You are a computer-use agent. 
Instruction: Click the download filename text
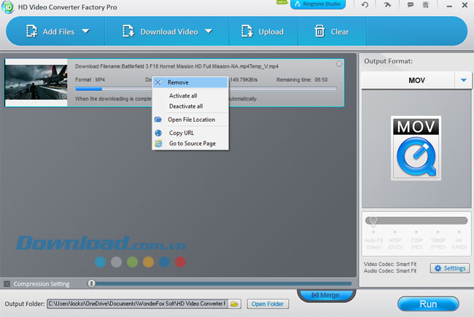click(x=177, y=66)
